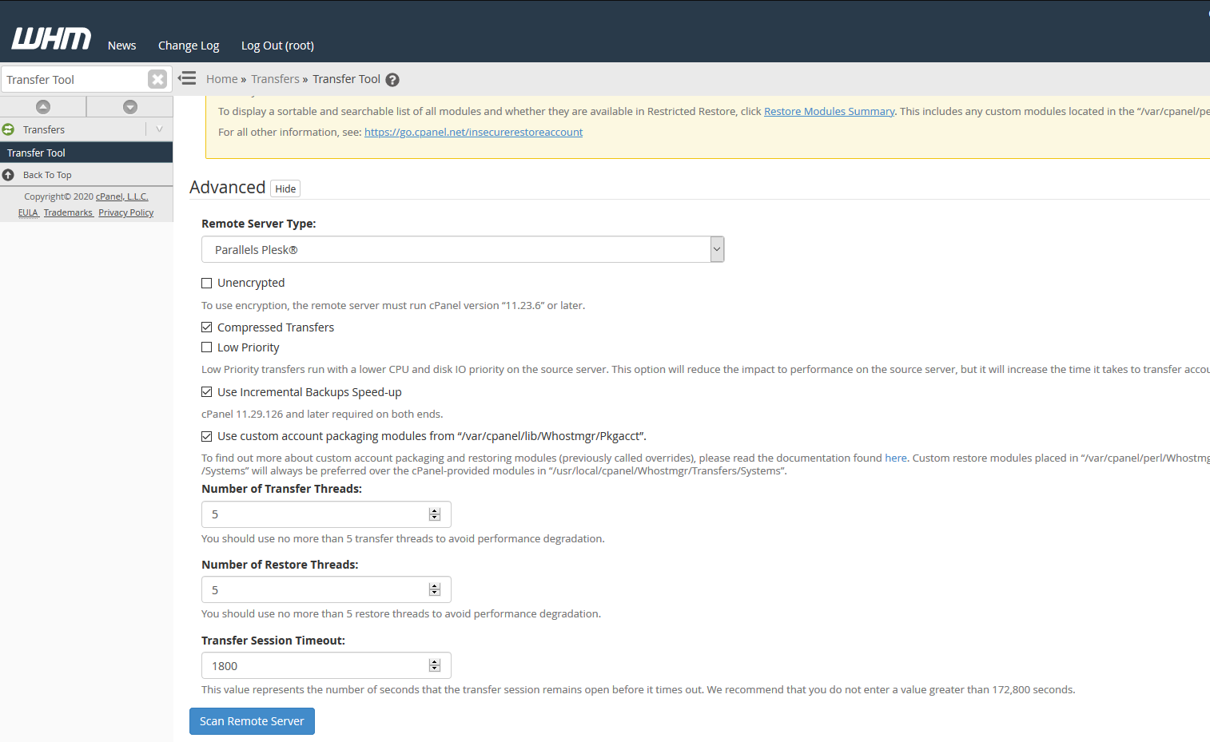Image resolution: width=1210 pixels, height=742 pixels.
Task: Click Log Out (root)
Action: point(277,46)
